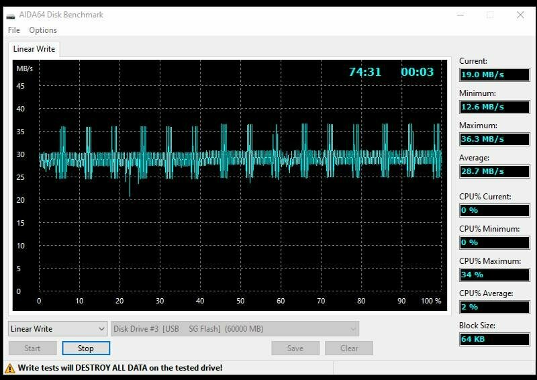This screenshot has width=537, height=380.
Task: Click the CPU% Maximum label
Action: coord(490,261)
